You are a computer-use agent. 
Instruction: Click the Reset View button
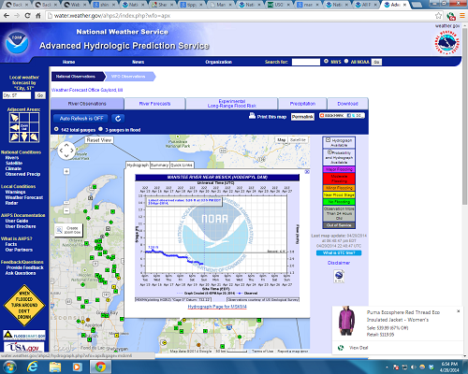point(99,140)
